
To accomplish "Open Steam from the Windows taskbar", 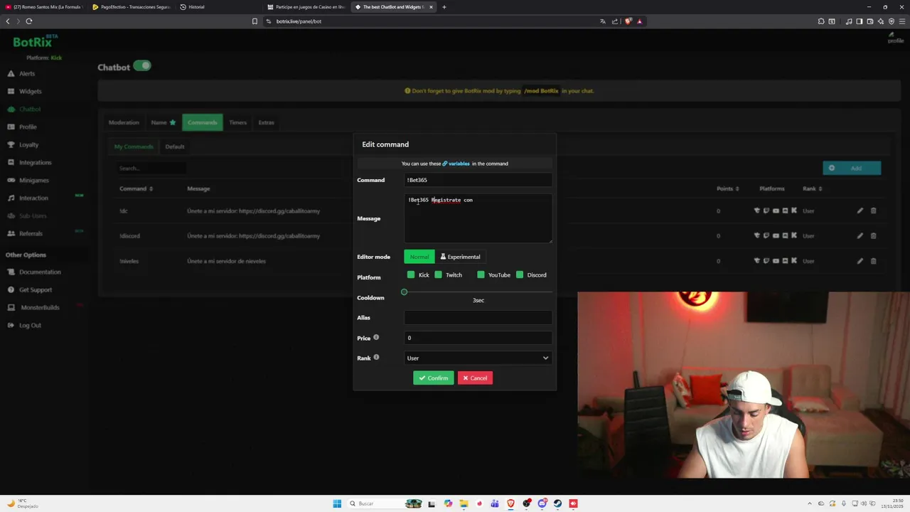I will coord(557,503).
